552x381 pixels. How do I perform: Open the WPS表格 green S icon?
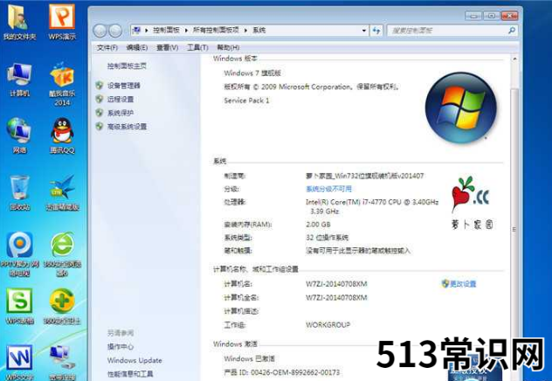19,307
